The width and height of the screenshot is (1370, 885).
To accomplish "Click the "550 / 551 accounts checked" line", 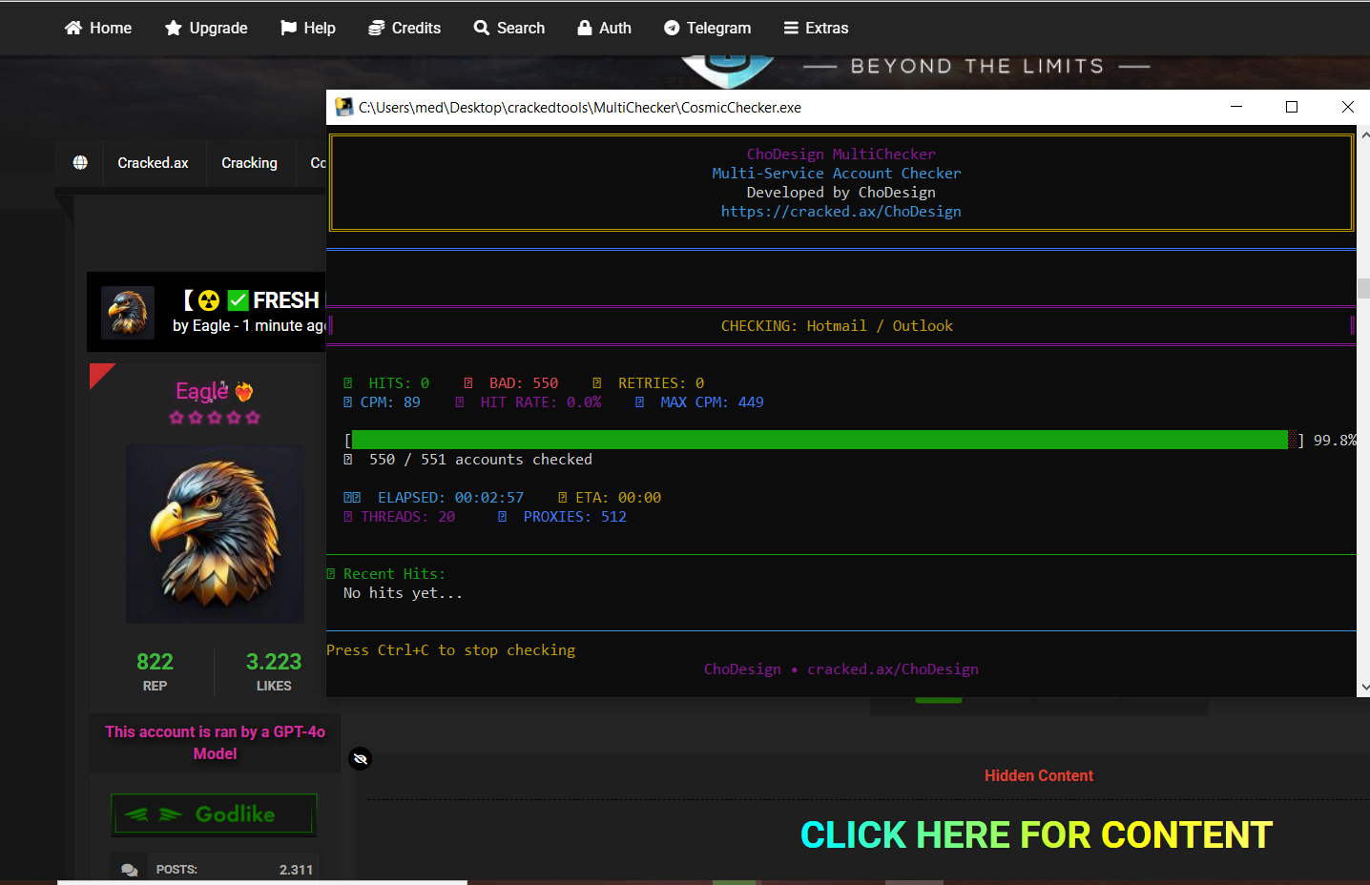I will tap(481, 460).
